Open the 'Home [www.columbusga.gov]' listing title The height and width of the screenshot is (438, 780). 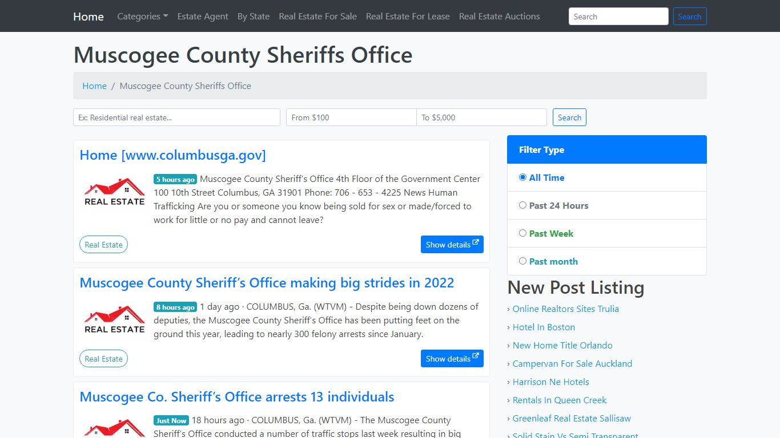(172, 155)
